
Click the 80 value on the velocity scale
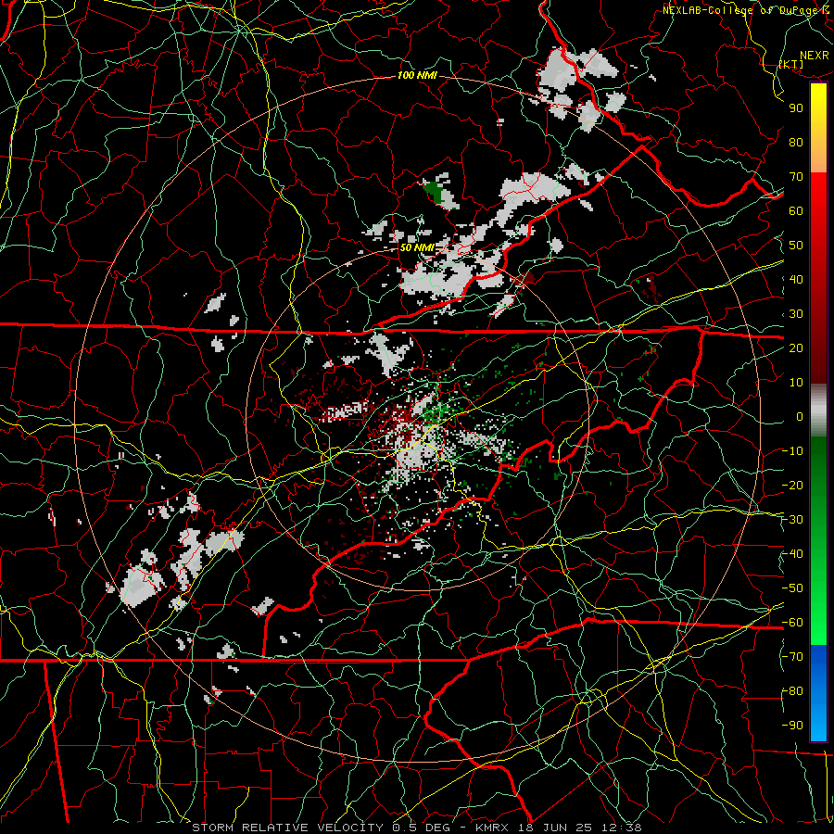point(796,143)
